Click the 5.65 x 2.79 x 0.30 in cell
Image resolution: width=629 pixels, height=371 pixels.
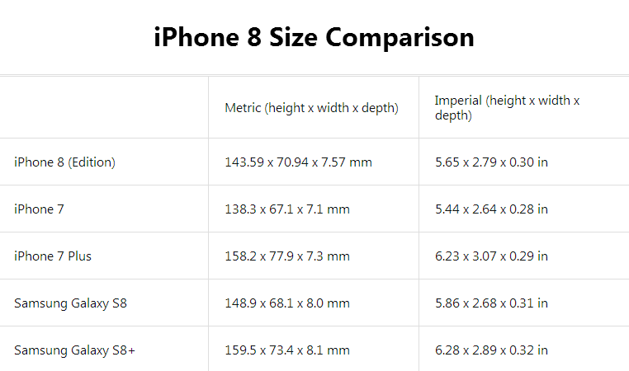tap(491, 162)
